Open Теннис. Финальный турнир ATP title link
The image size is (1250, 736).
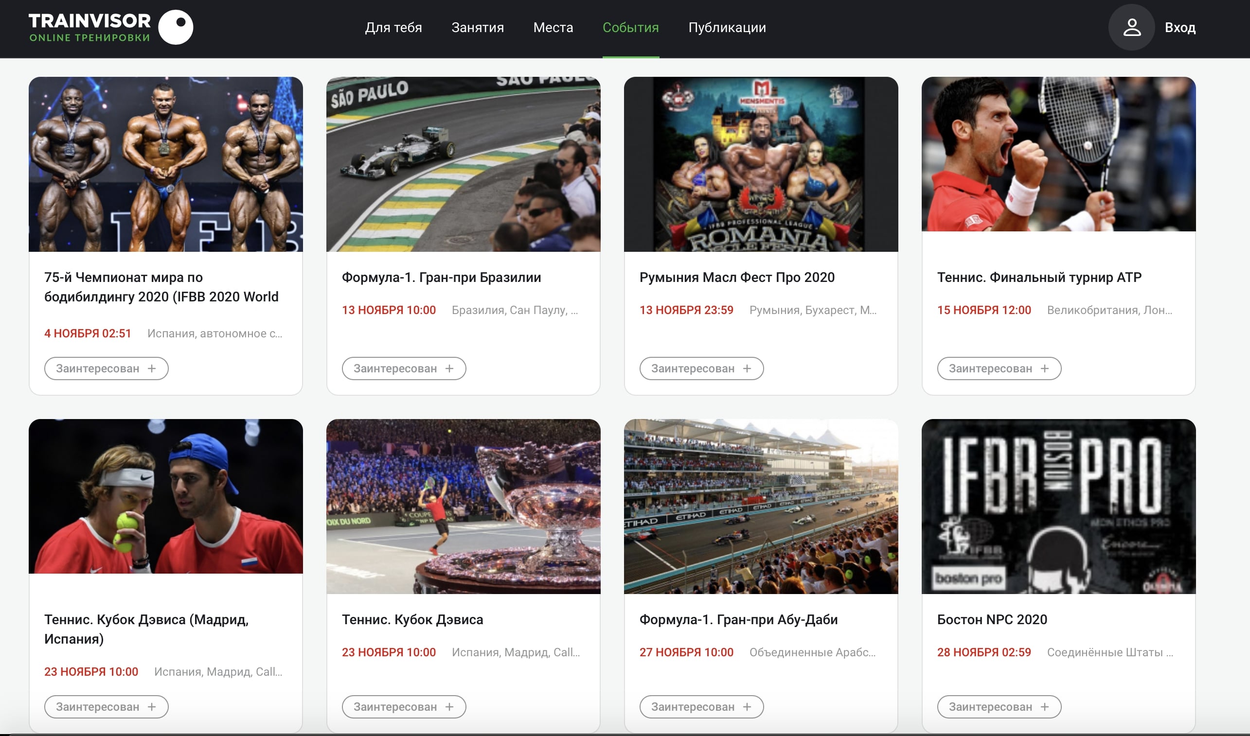(x=1038, y=277)
